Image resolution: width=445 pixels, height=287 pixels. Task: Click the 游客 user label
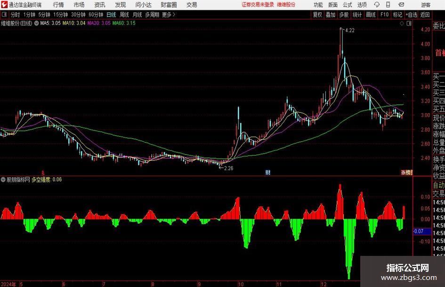pos(426,5)
